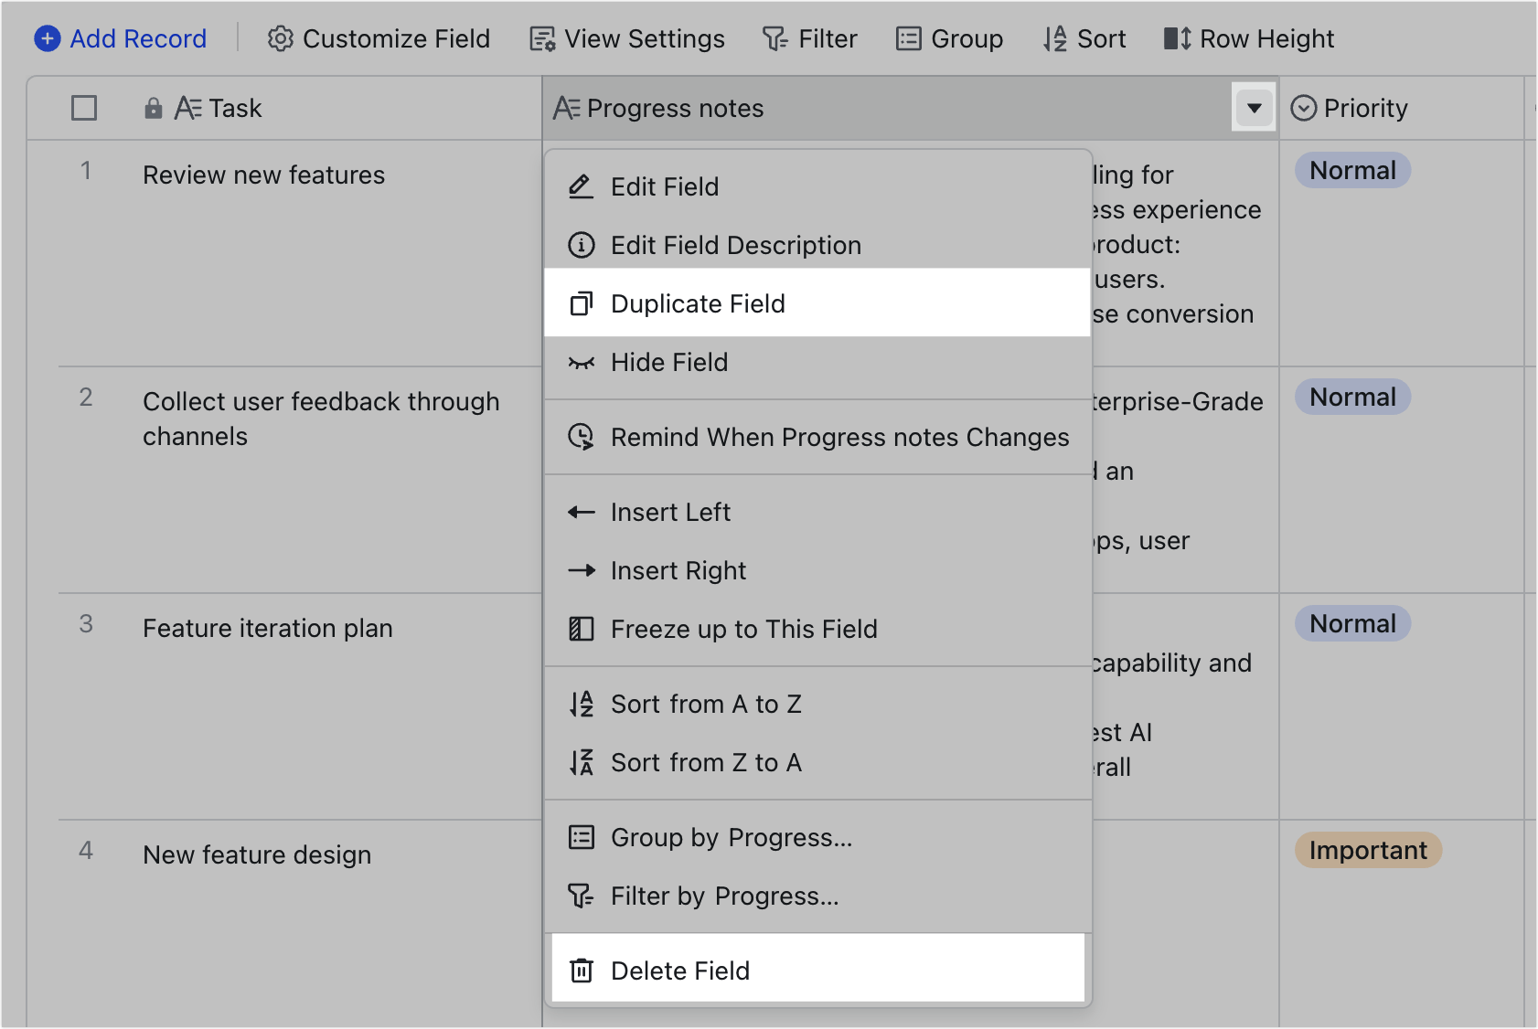Viewport: 1538px width, 1029px height.
Task: Click the lock icon in the Task column header
Action: tap(153, 107)
